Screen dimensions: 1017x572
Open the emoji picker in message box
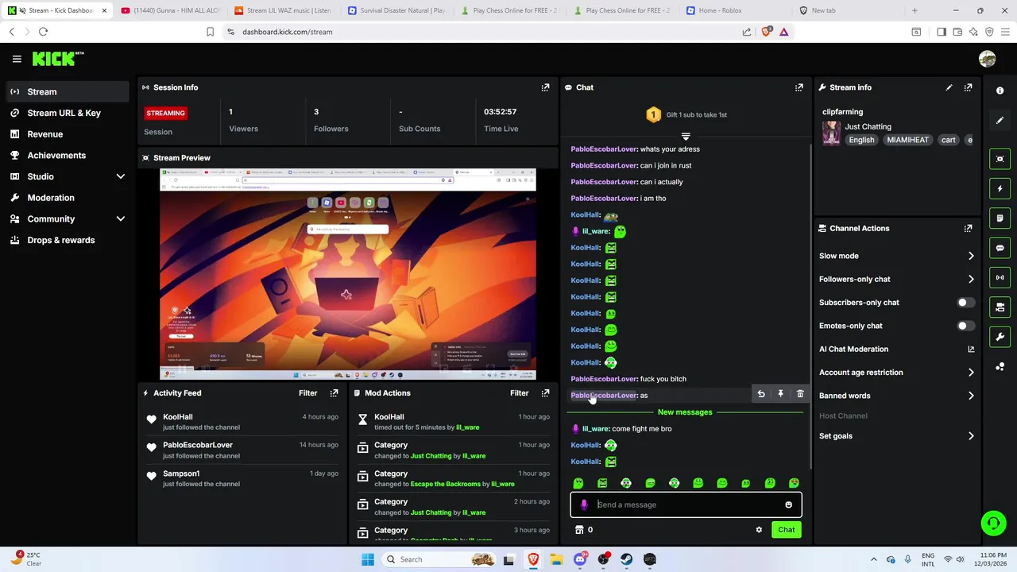click(788, 504)
